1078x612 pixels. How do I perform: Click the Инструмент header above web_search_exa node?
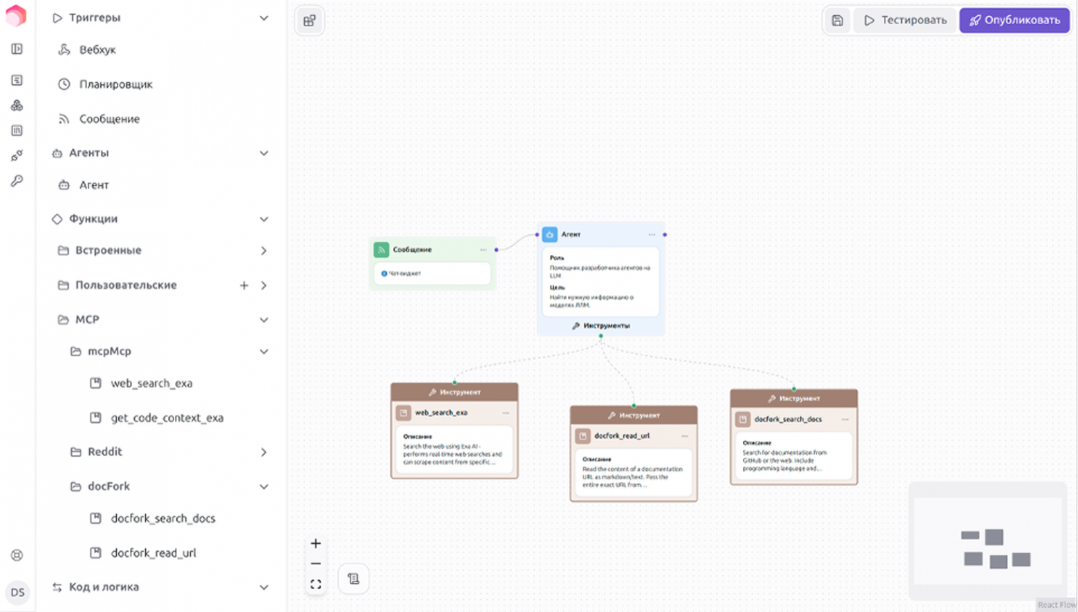tap(455, 392)
